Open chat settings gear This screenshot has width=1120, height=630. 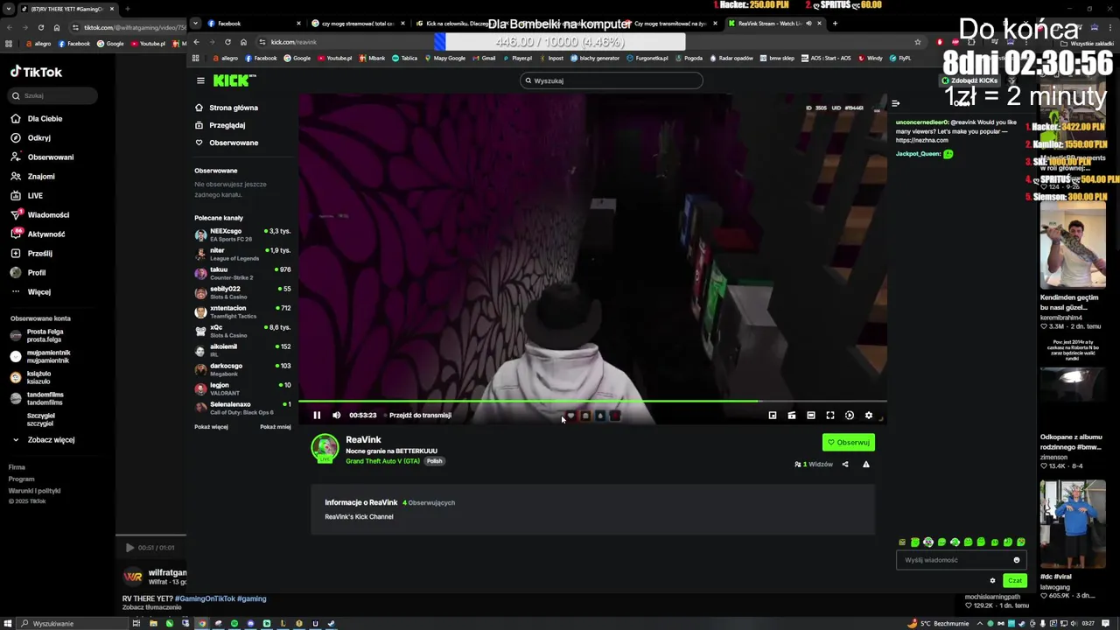point(992,580)
